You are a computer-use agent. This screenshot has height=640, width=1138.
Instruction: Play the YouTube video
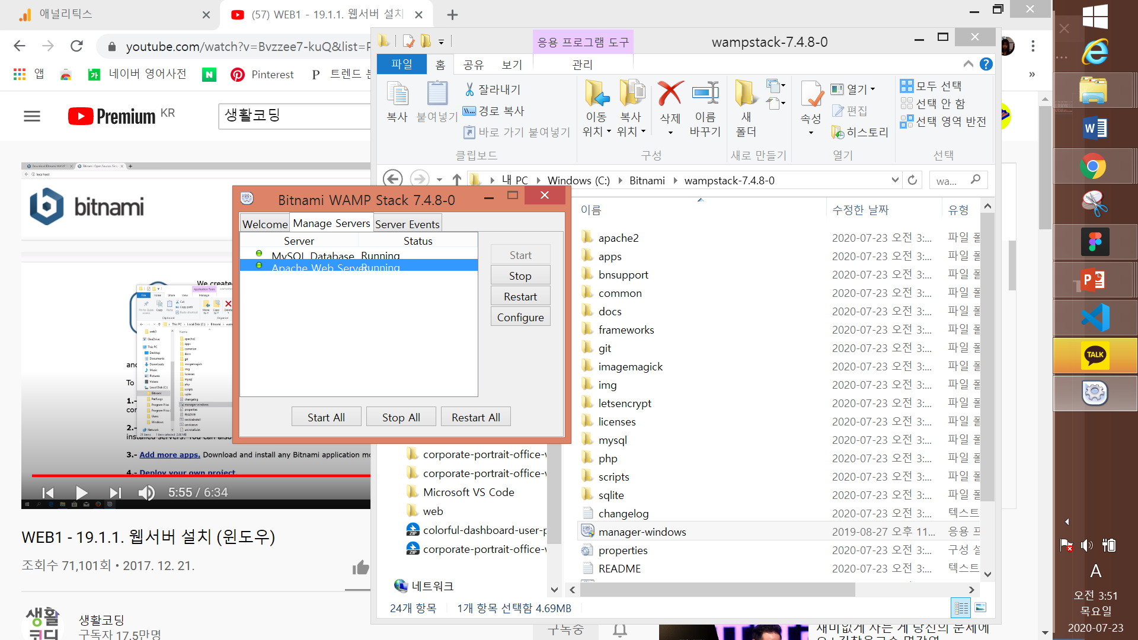point(82,492)
